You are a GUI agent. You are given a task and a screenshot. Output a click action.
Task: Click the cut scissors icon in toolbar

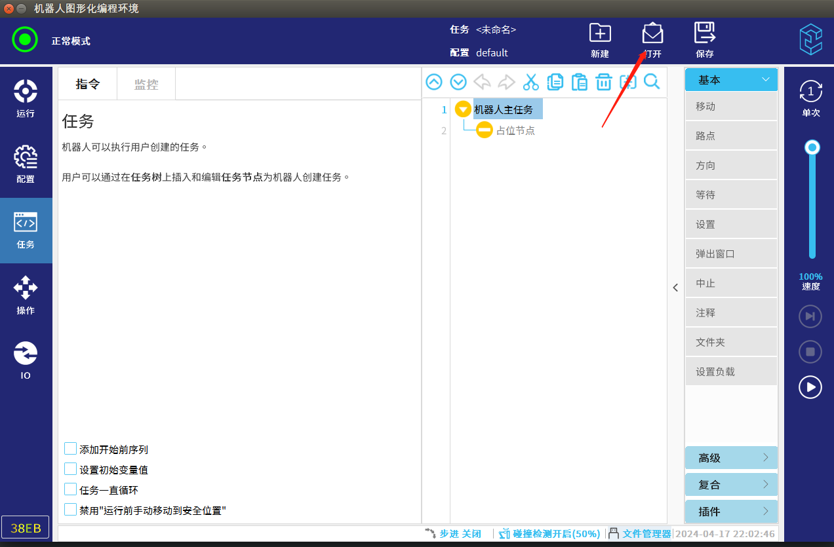coord(530,82)
